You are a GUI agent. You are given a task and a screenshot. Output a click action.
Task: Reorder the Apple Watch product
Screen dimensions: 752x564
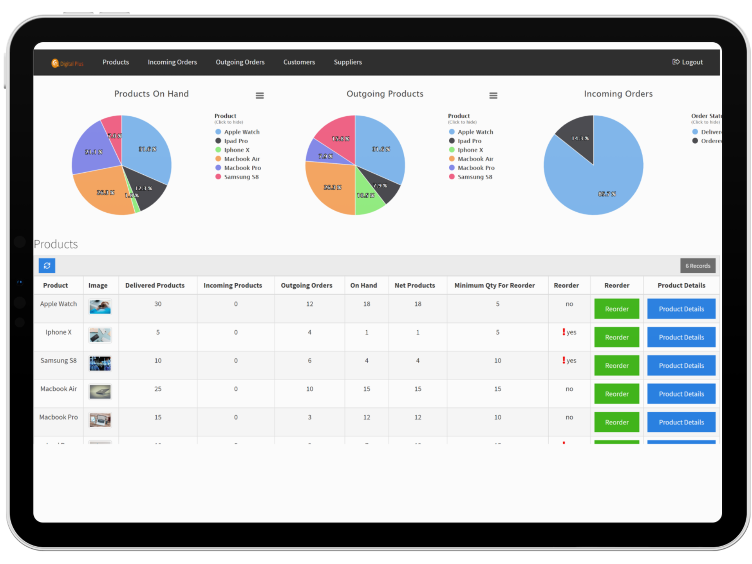(x=616, y=309)
